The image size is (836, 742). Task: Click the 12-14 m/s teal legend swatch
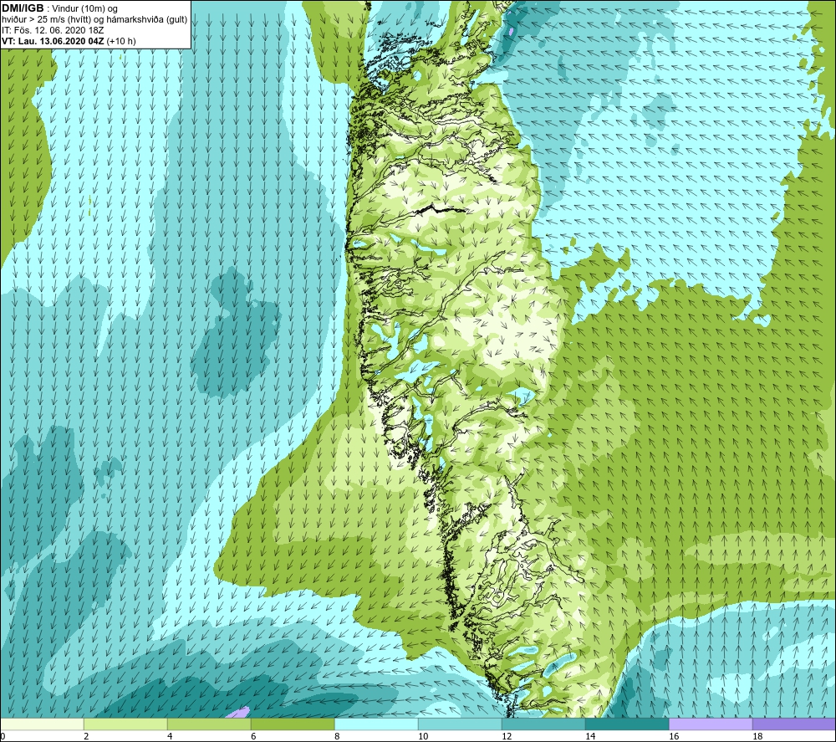click(x=543, y=724)
